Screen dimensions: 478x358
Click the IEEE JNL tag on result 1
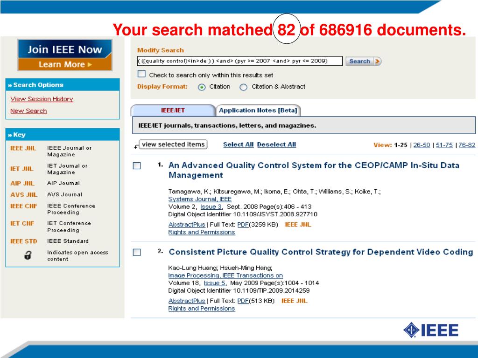(298, 225)
